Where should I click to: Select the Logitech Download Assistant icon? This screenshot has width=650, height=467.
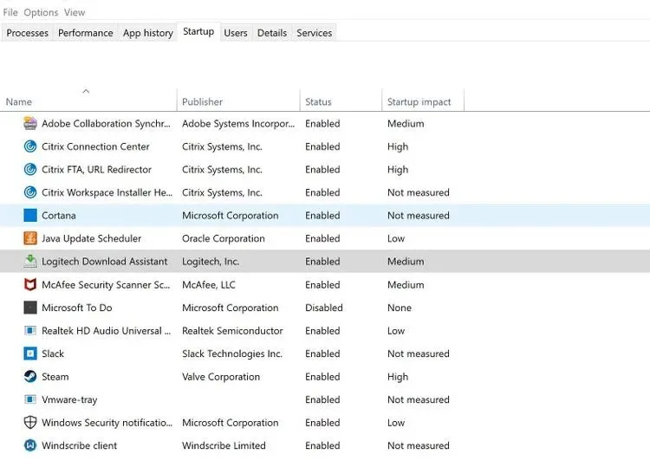pos(30,262)
